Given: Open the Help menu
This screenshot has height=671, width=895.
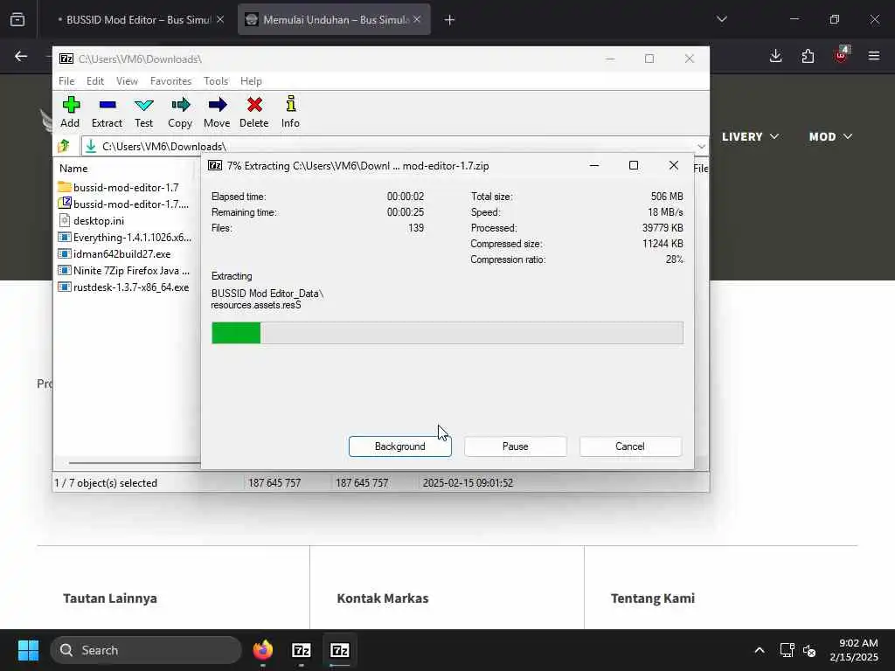Looking at the screenshot, I should click(251, 81).
